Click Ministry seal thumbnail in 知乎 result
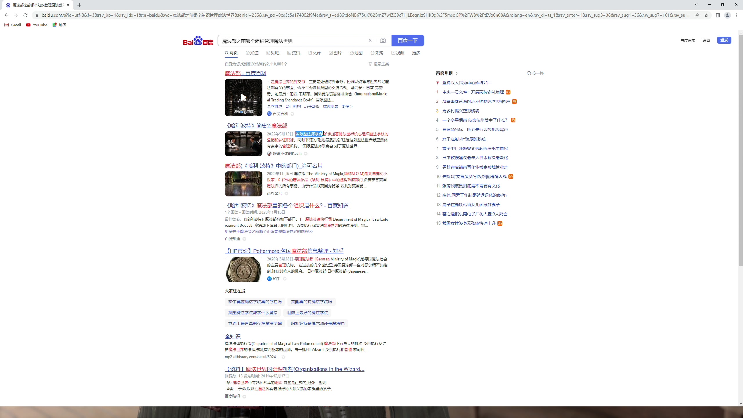743x418 pixels. 243,269
